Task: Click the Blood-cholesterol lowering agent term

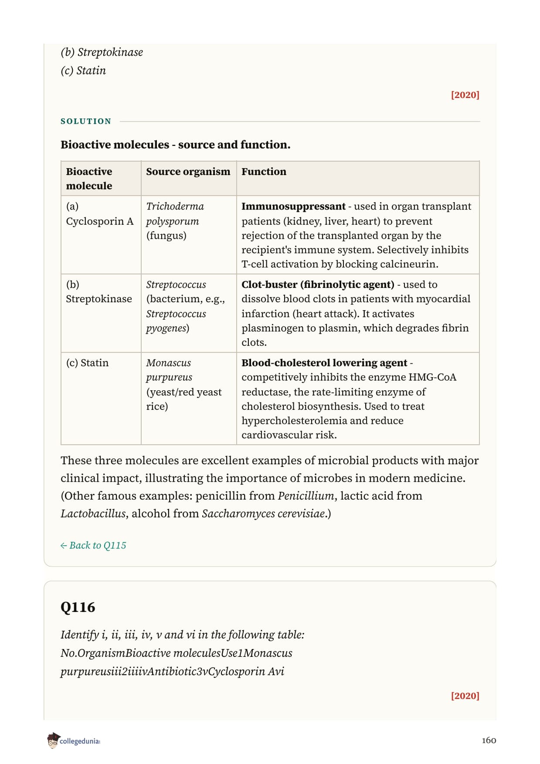Action: (x=324, y=363)
